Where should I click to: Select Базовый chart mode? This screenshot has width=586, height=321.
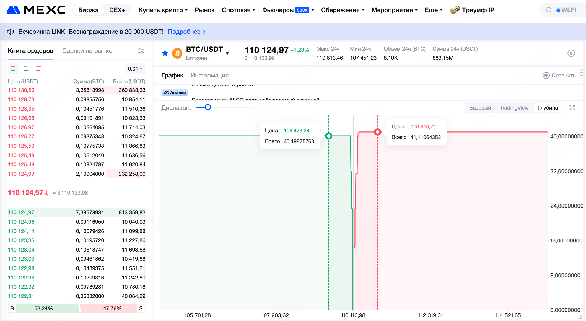point(480,108)
